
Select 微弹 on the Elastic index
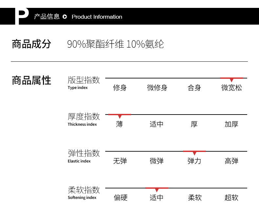[157, 161]
